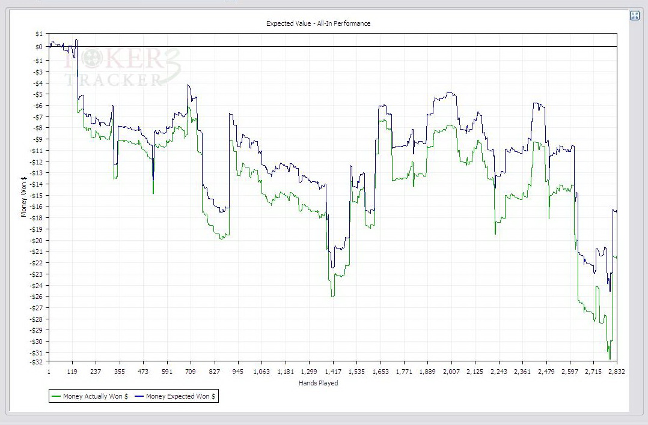Click the 1,417 tick on the x-axis
648x425 pixels.
332,372
